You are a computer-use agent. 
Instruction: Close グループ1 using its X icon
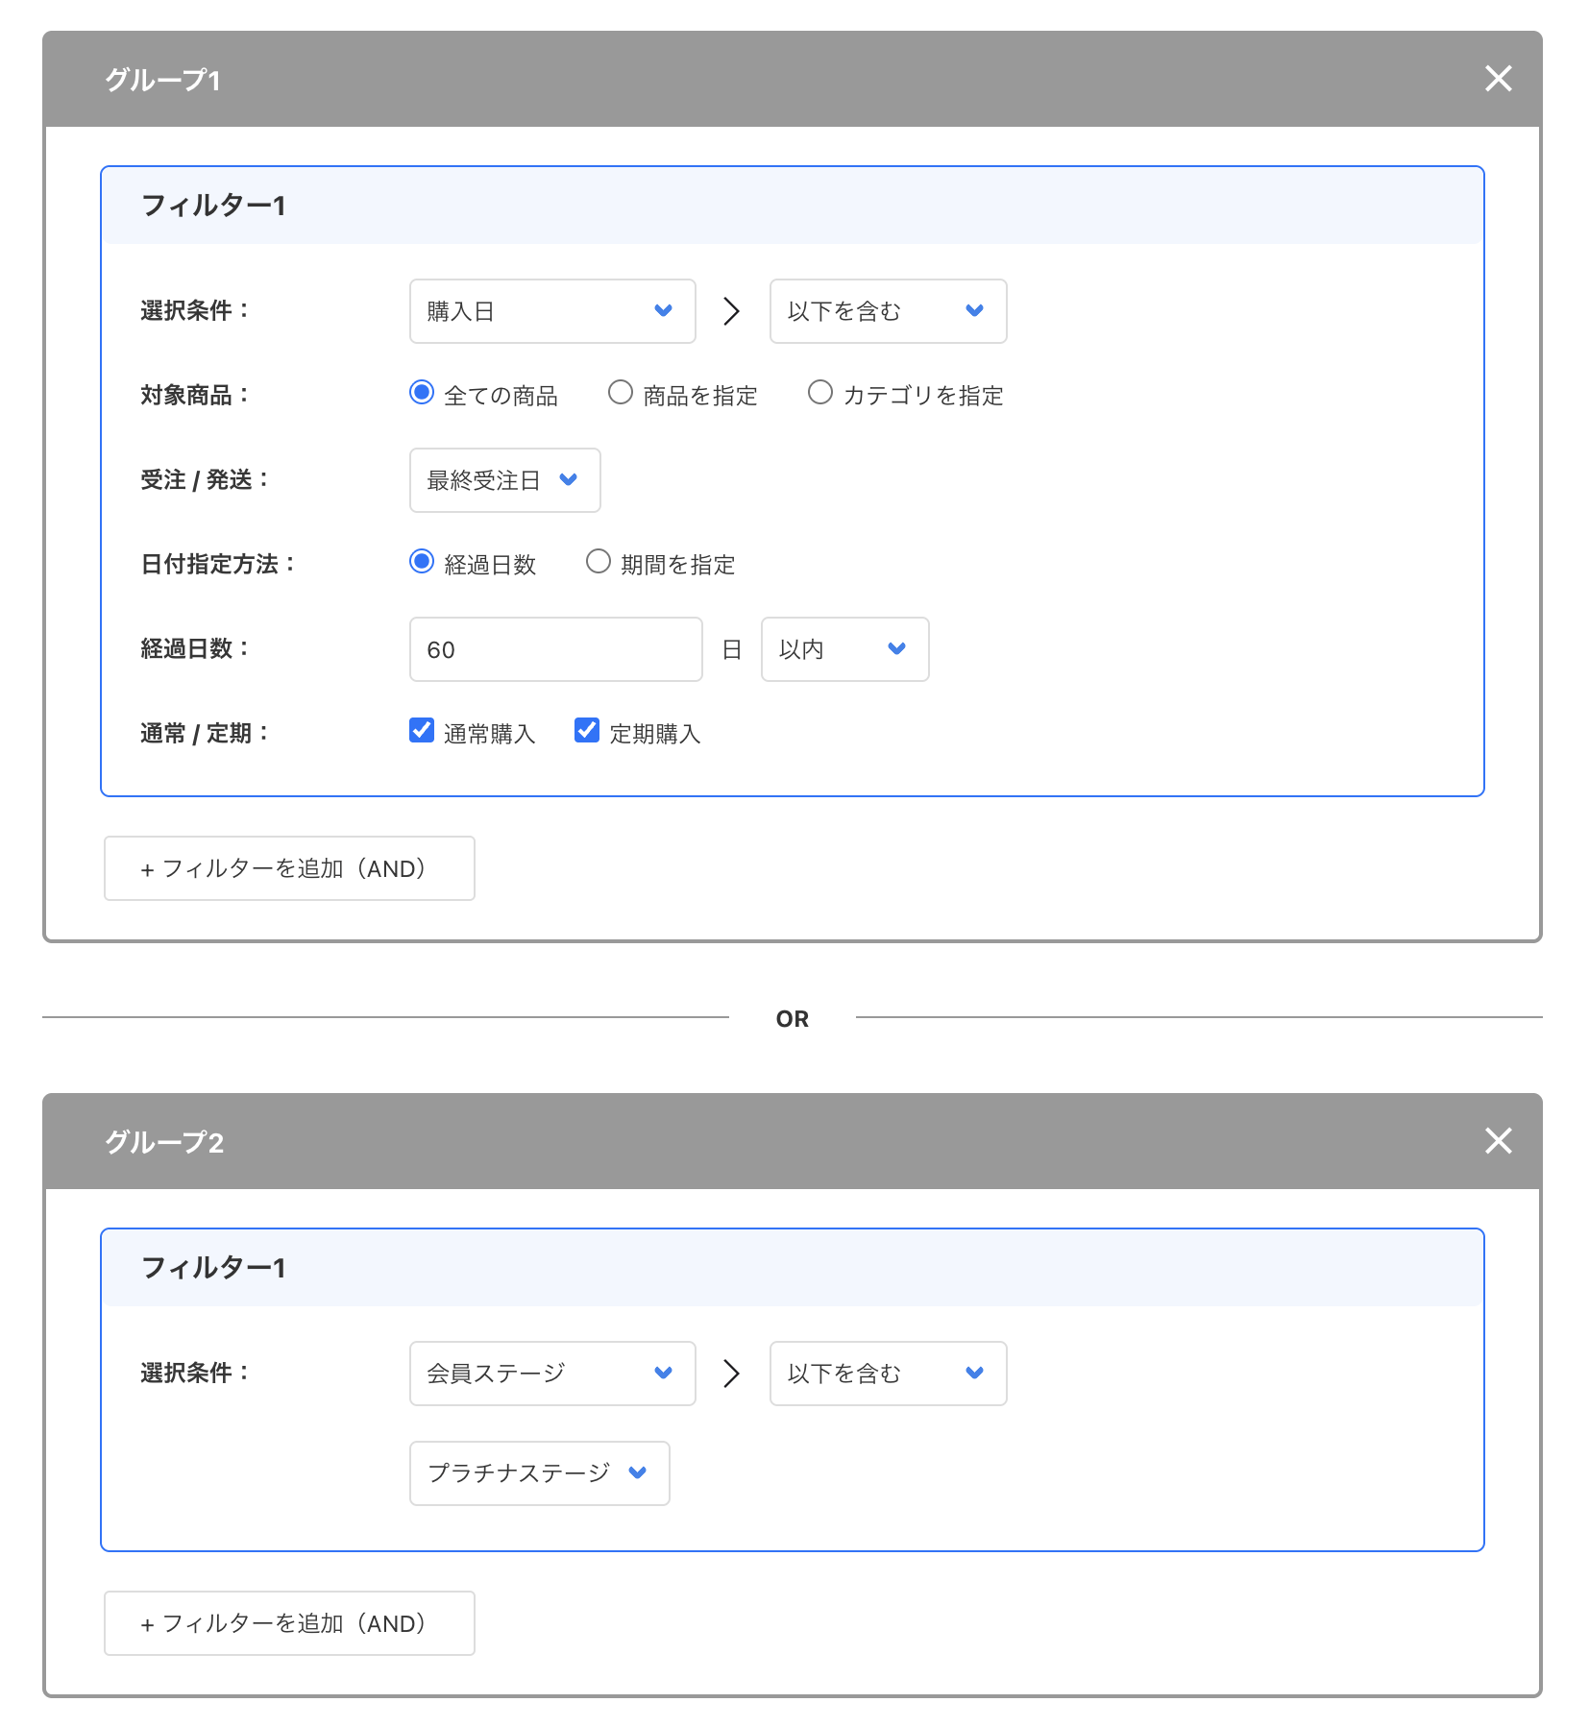point(1497,80)
